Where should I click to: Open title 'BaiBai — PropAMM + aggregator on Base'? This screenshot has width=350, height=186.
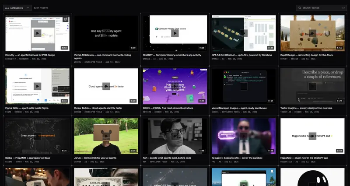pyautogui.click(x=28, y=158)
